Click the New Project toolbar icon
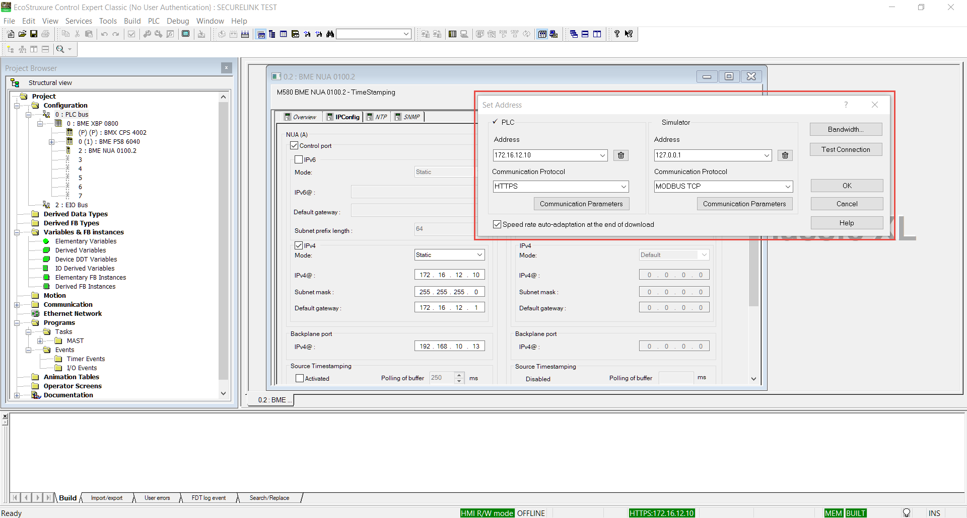 coord(11,34)
